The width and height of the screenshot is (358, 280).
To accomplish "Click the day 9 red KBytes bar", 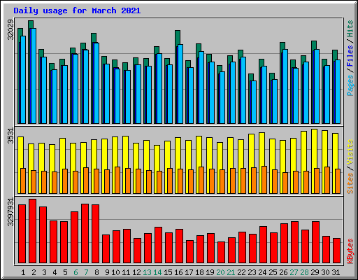I will pos(106,248).
